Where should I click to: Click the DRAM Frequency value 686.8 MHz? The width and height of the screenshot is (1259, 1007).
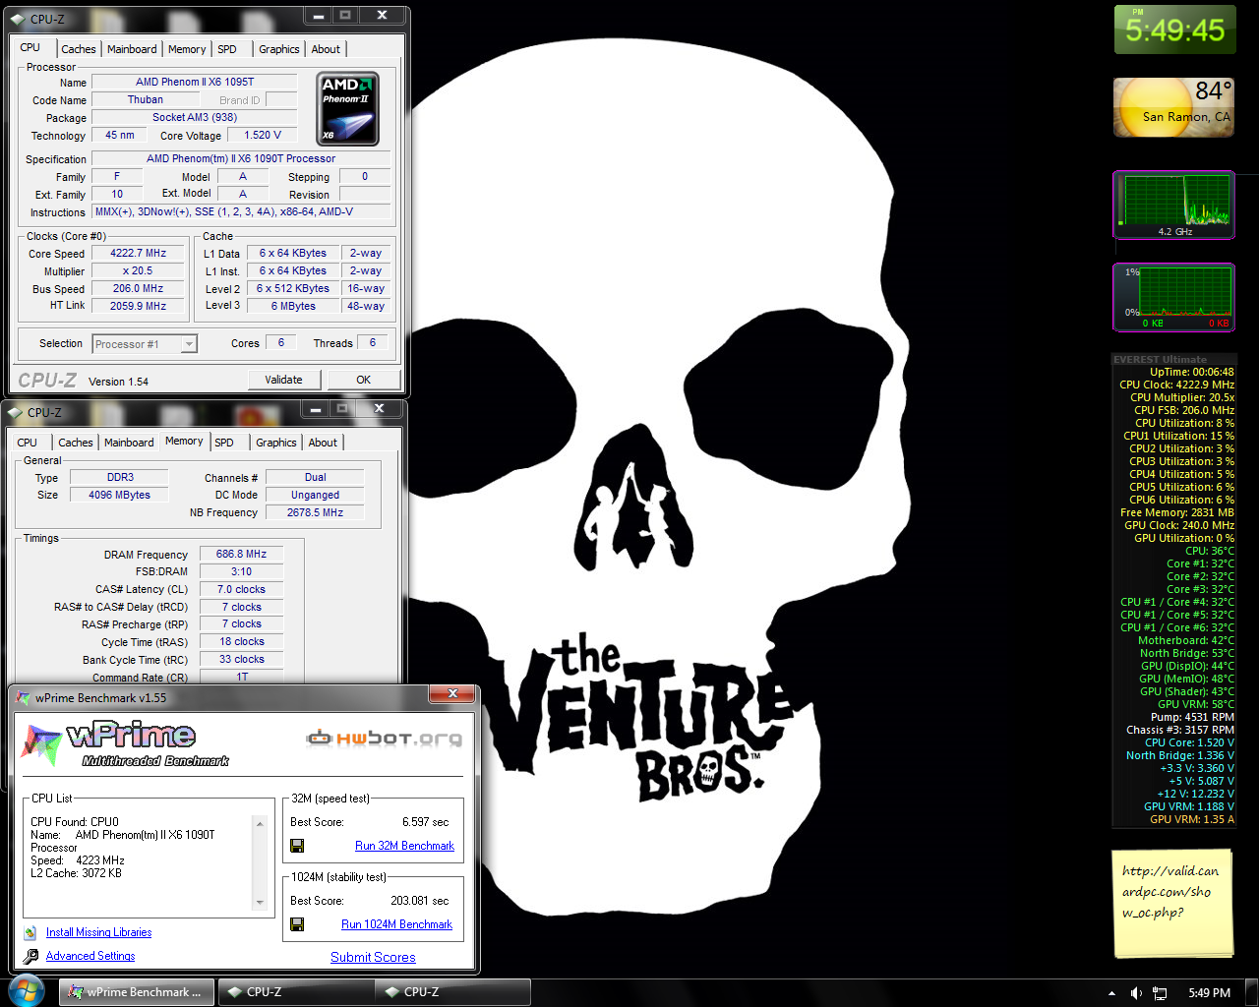point(241,554)
